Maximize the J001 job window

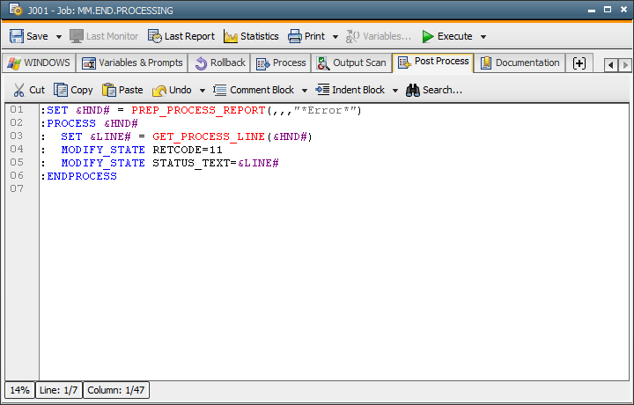(x=608, y=10)
